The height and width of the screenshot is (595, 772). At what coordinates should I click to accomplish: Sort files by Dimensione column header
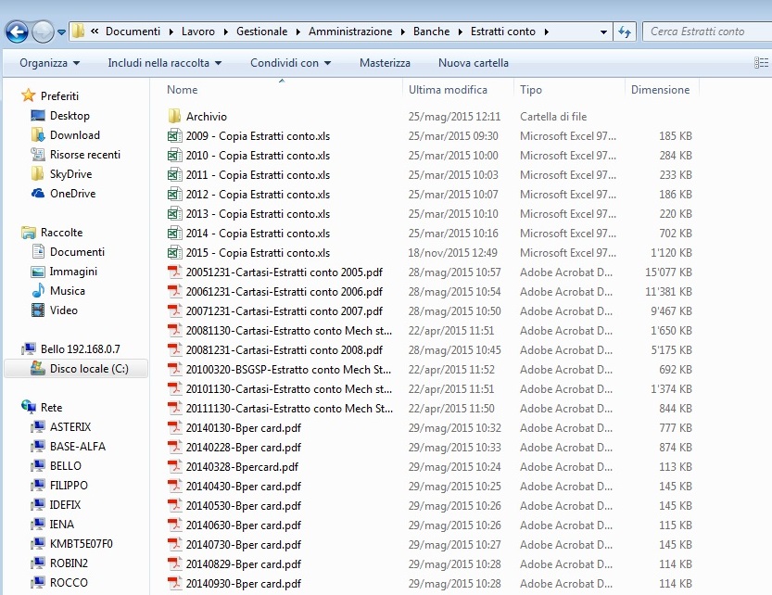pos(660,90)
